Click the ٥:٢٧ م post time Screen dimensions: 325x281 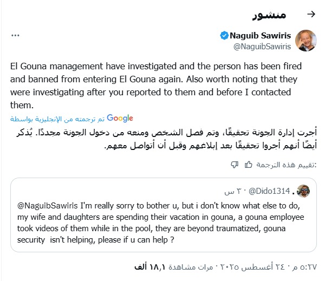pyautogui.click(x=306, y=267)
